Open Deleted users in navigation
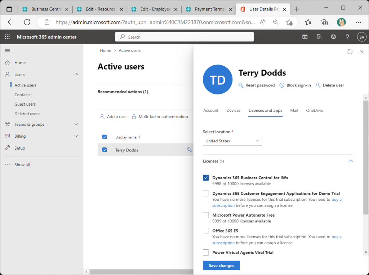 pyautogui.click(x=27, y=114)
